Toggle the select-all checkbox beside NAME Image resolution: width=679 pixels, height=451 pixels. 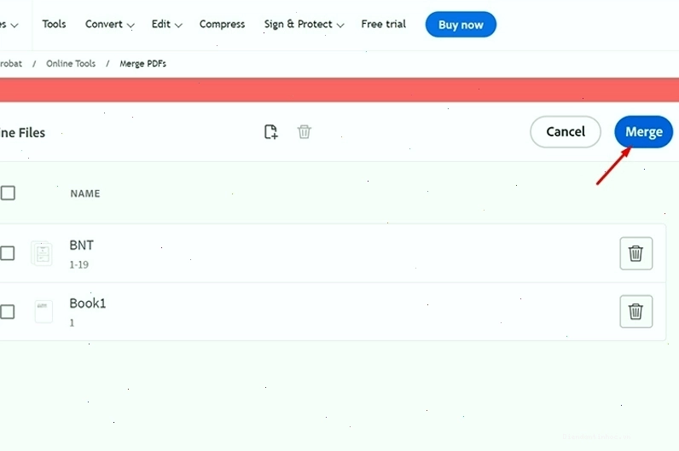[8, 193]
